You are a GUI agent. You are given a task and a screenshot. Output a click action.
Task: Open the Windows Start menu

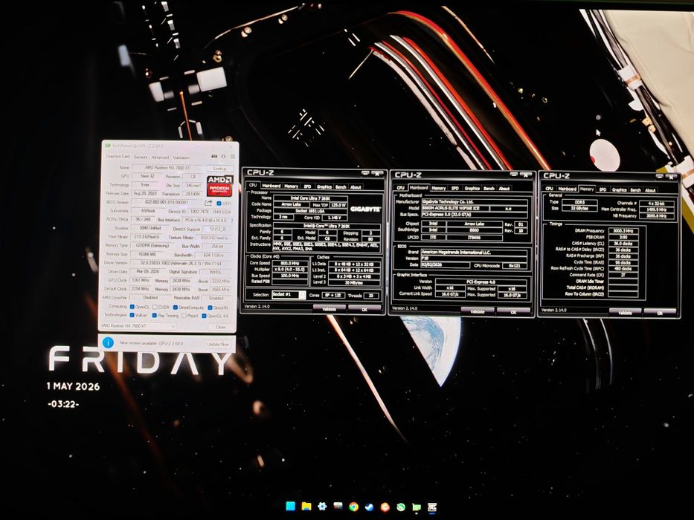tap(291, 507)
